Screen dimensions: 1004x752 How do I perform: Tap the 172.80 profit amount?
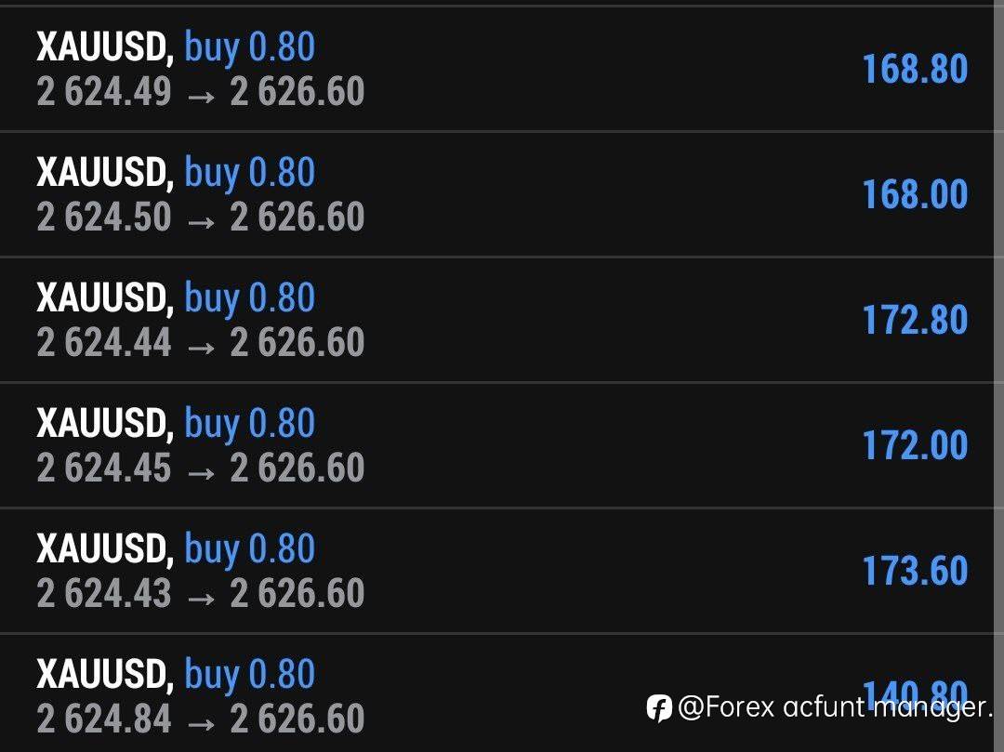click(915, 320)
